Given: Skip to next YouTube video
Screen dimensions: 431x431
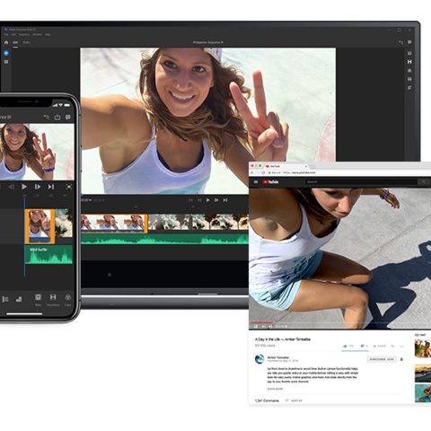Looking at the screenshot, I should coord(263,326).
